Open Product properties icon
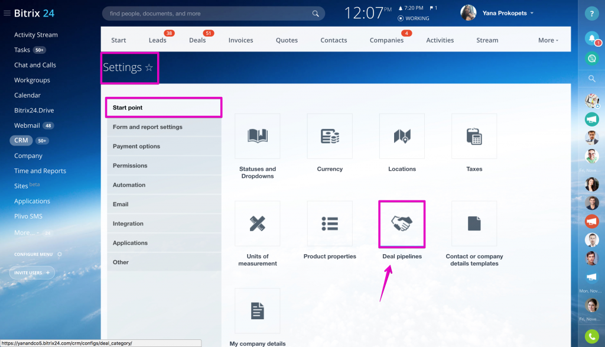 coord(330,223)
